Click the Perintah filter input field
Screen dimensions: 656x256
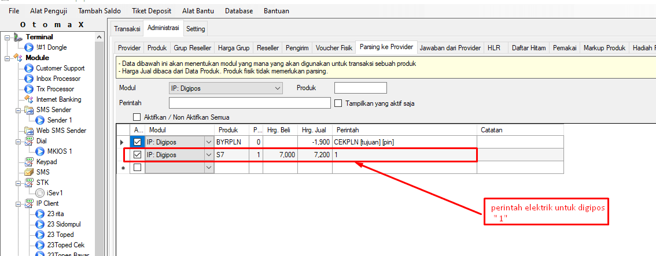point(249,103)
